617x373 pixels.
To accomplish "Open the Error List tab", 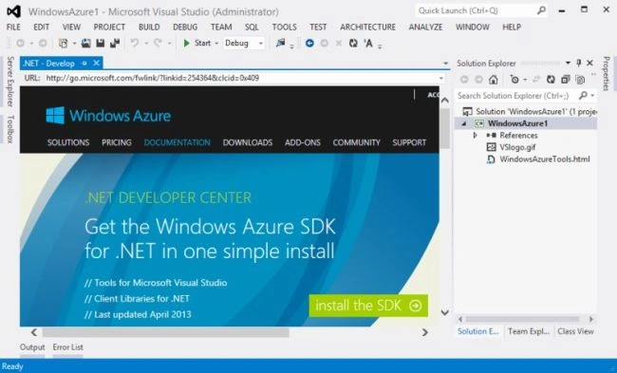I will pos(67,347).
